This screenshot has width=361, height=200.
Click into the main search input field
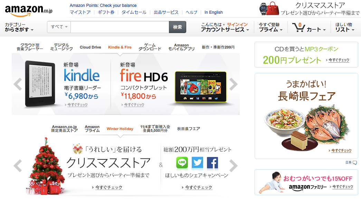tap(120, 27)
